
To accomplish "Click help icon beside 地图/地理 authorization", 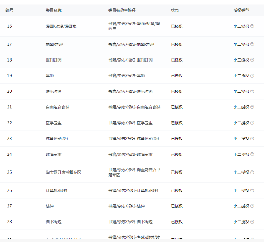I will [252, 44].
